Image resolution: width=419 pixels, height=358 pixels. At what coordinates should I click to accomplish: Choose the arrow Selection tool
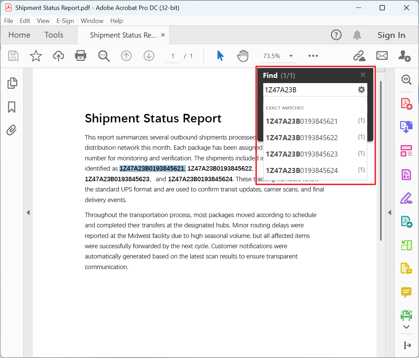point(220,56)
